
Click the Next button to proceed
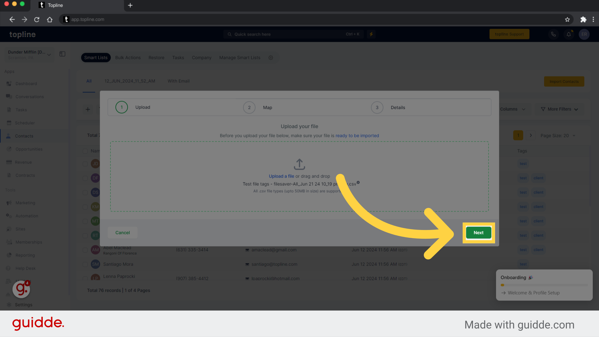(x=479, y=232)
